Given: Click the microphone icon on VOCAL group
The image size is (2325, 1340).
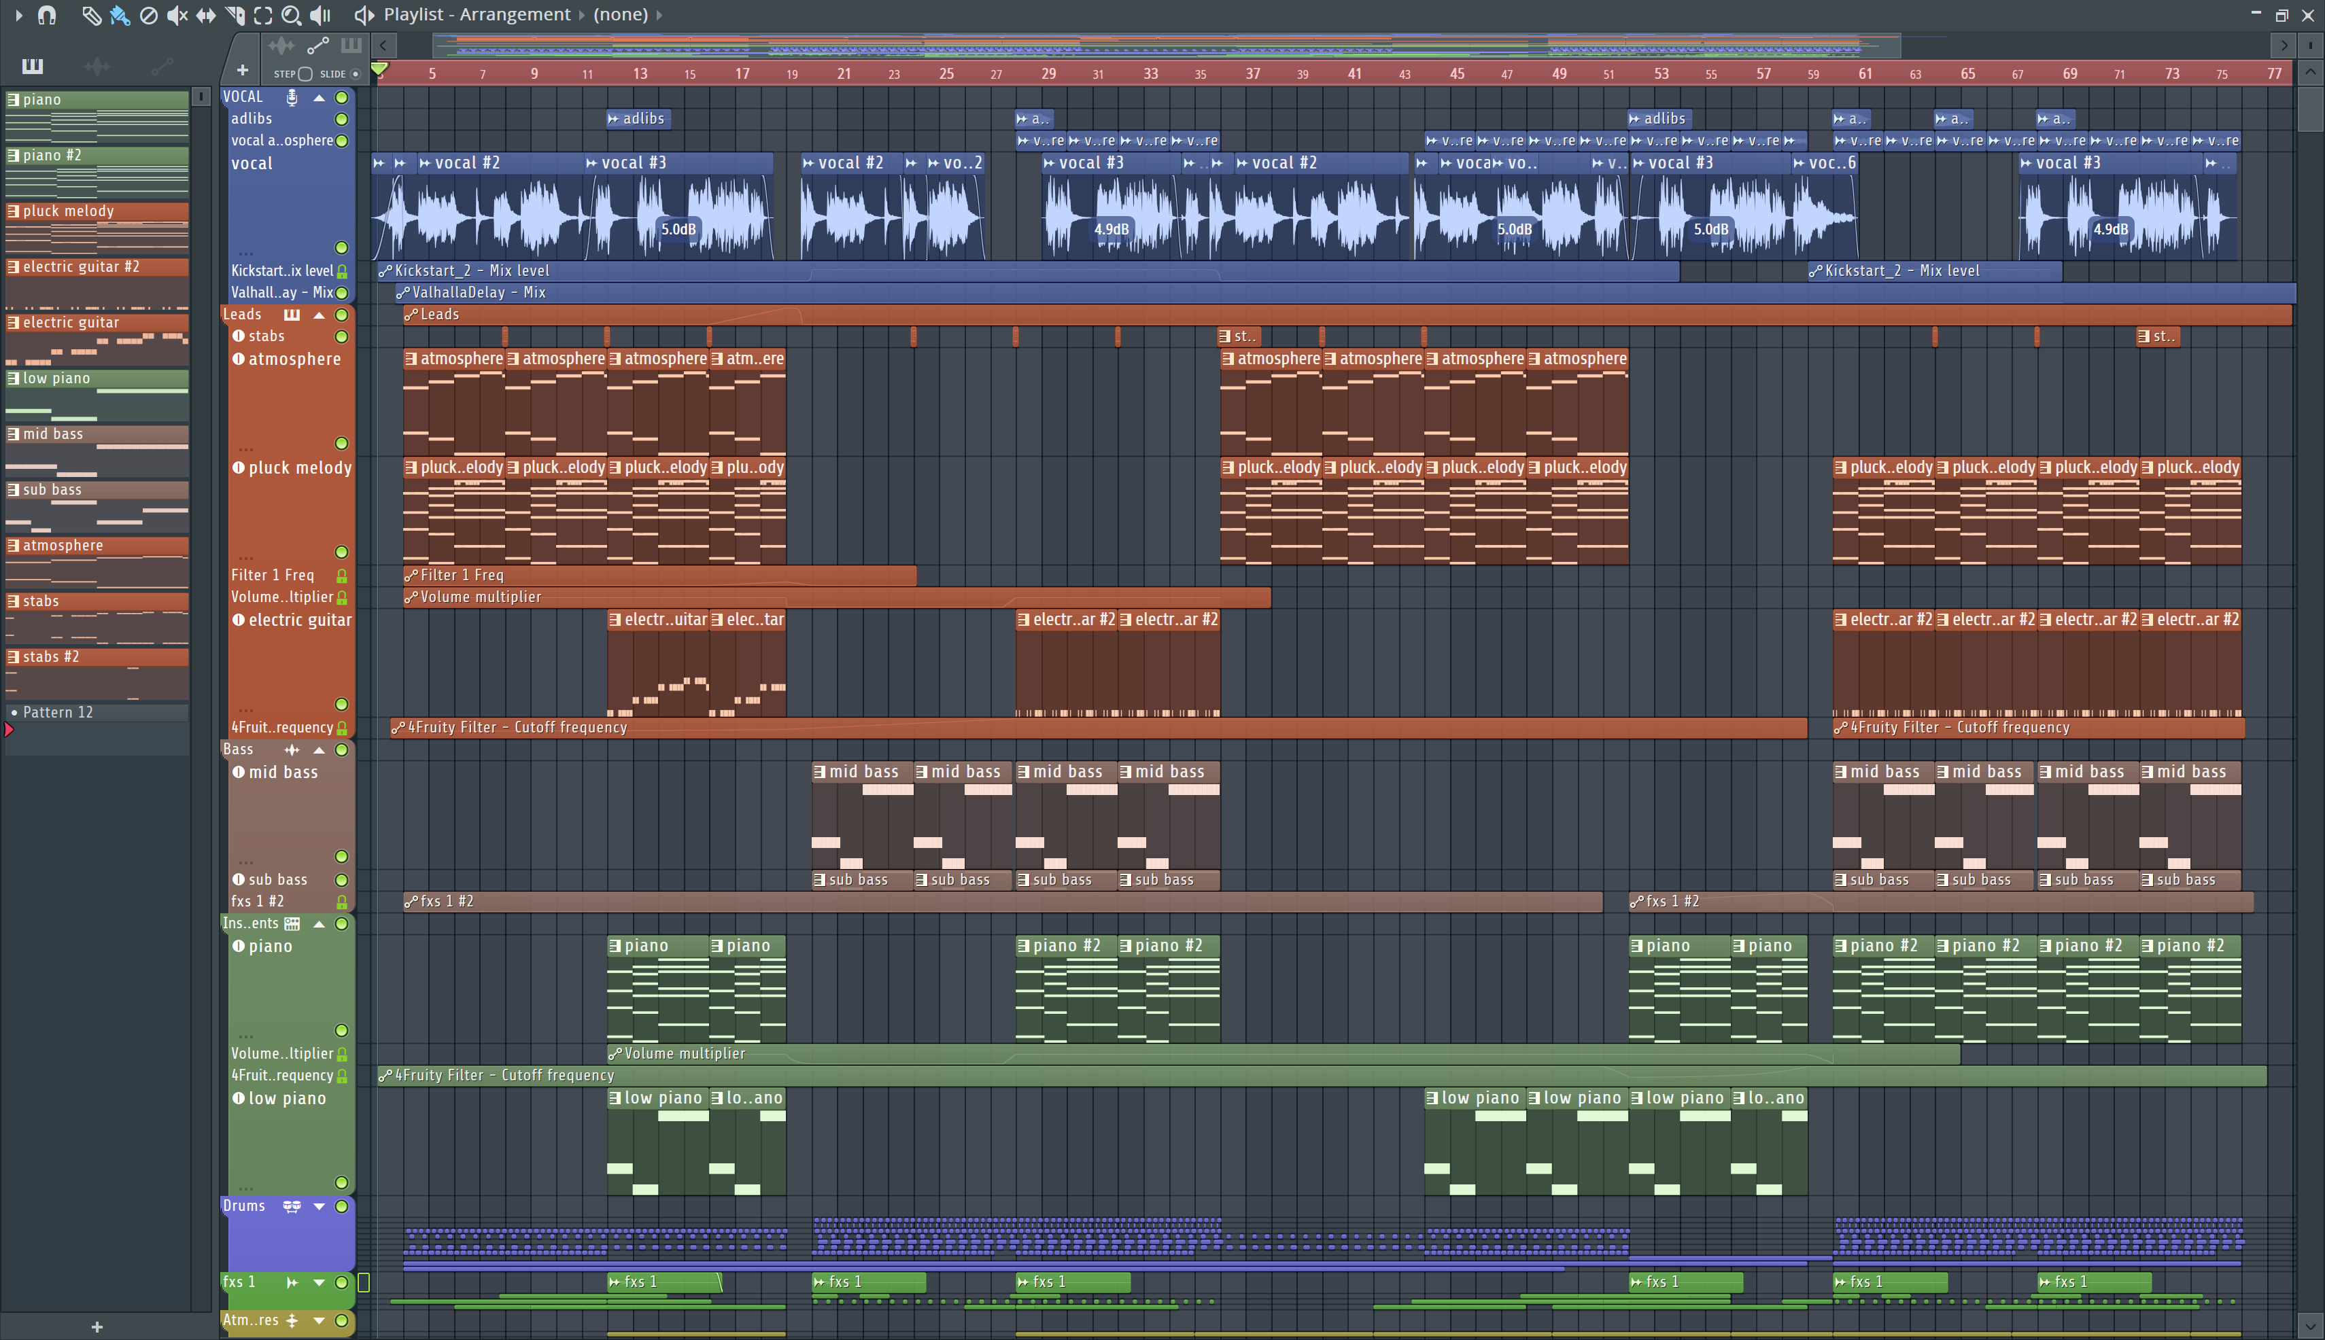Looking at the screenshot, I should click(x=292, y=96).
